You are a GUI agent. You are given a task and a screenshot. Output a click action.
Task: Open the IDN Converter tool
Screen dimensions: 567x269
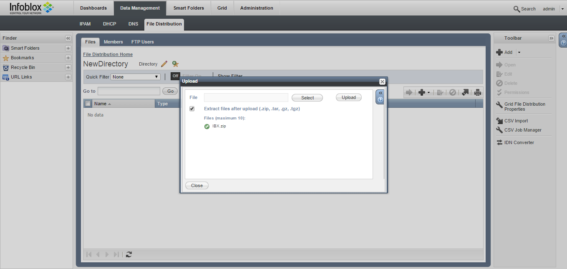[x=519, y=142]
